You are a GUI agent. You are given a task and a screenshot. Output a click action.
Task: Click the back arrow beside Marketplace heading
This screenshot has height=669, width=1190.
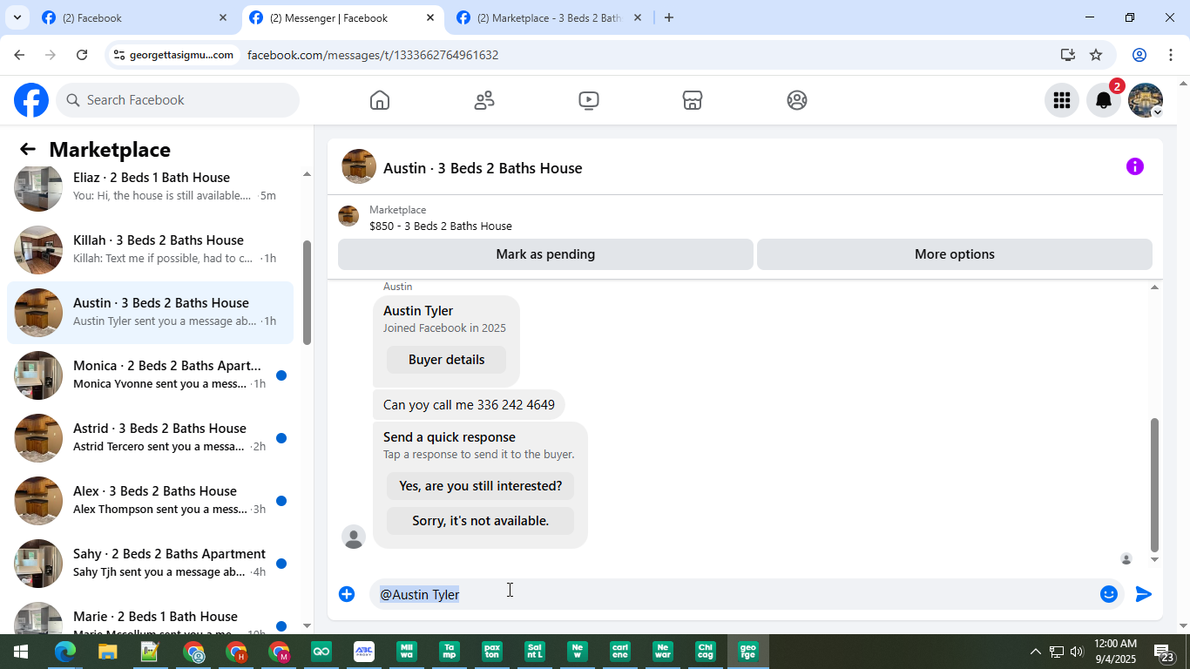28,150
